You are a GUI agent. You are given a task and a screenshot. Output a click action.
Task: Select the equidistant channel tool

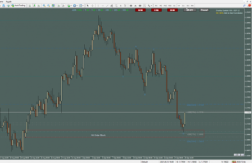(112, 6)
